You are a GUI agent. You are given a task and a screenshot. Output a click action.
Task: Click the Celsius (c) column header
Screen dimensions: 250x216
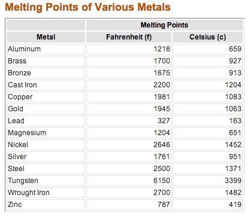(x=207, y=37)
